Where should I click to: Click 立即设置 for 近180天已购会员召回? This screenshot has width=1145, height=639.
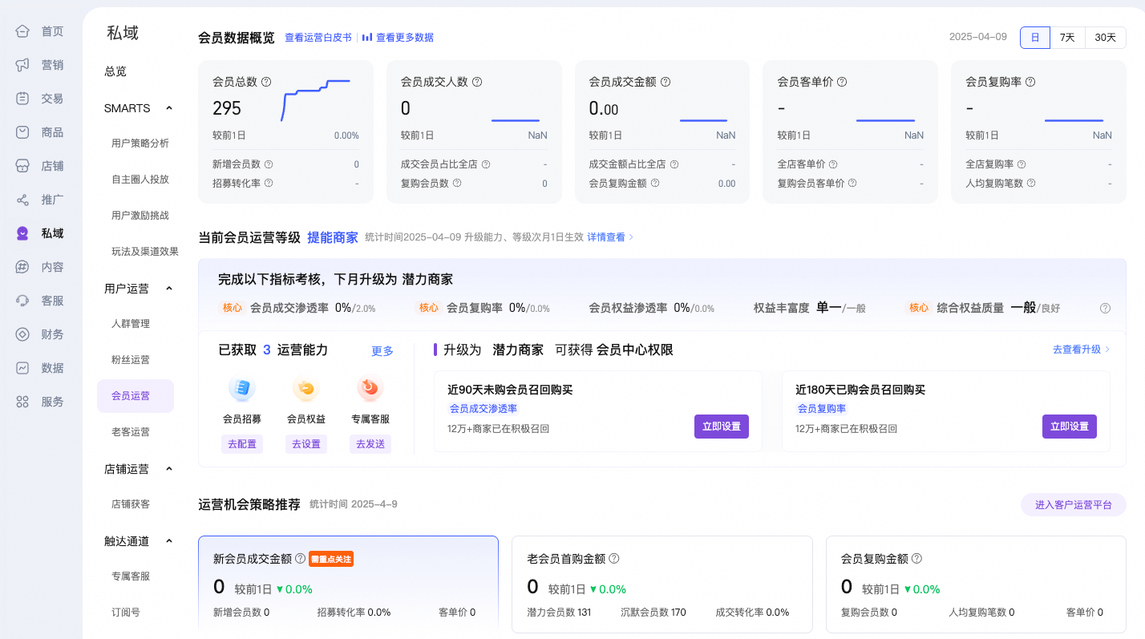[1070, 427]
